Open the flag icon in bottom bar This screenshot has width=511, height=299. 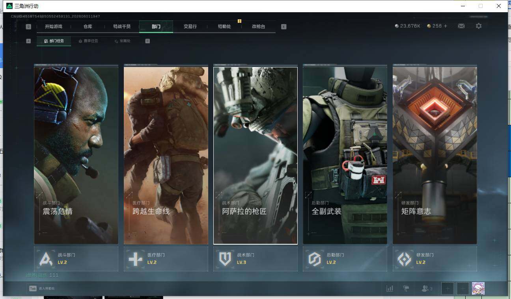pyautogui.click(x=406, y=289)
